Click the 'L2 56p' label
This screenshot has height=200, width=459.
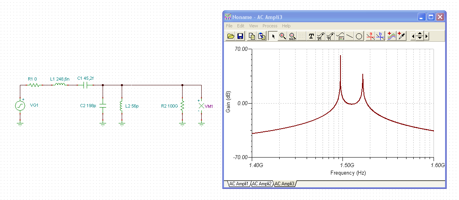(132, 106)
